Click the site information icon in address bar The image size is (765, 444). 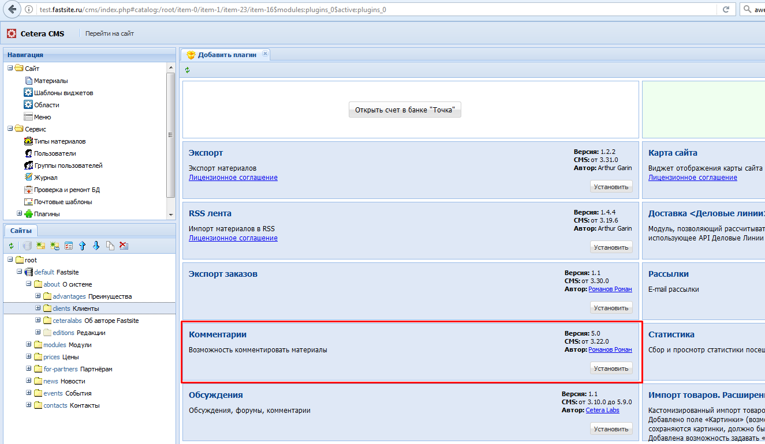(x=29, y=9)
